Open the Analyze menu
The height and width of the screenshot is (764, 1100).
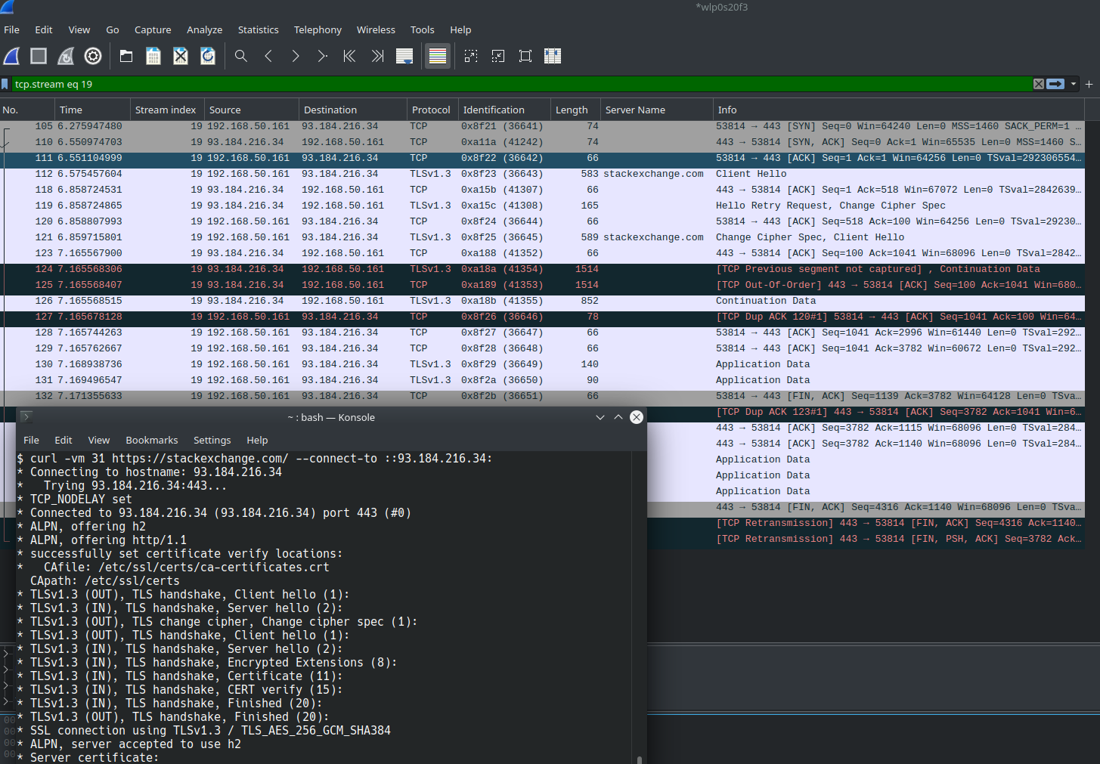(205, 29)
